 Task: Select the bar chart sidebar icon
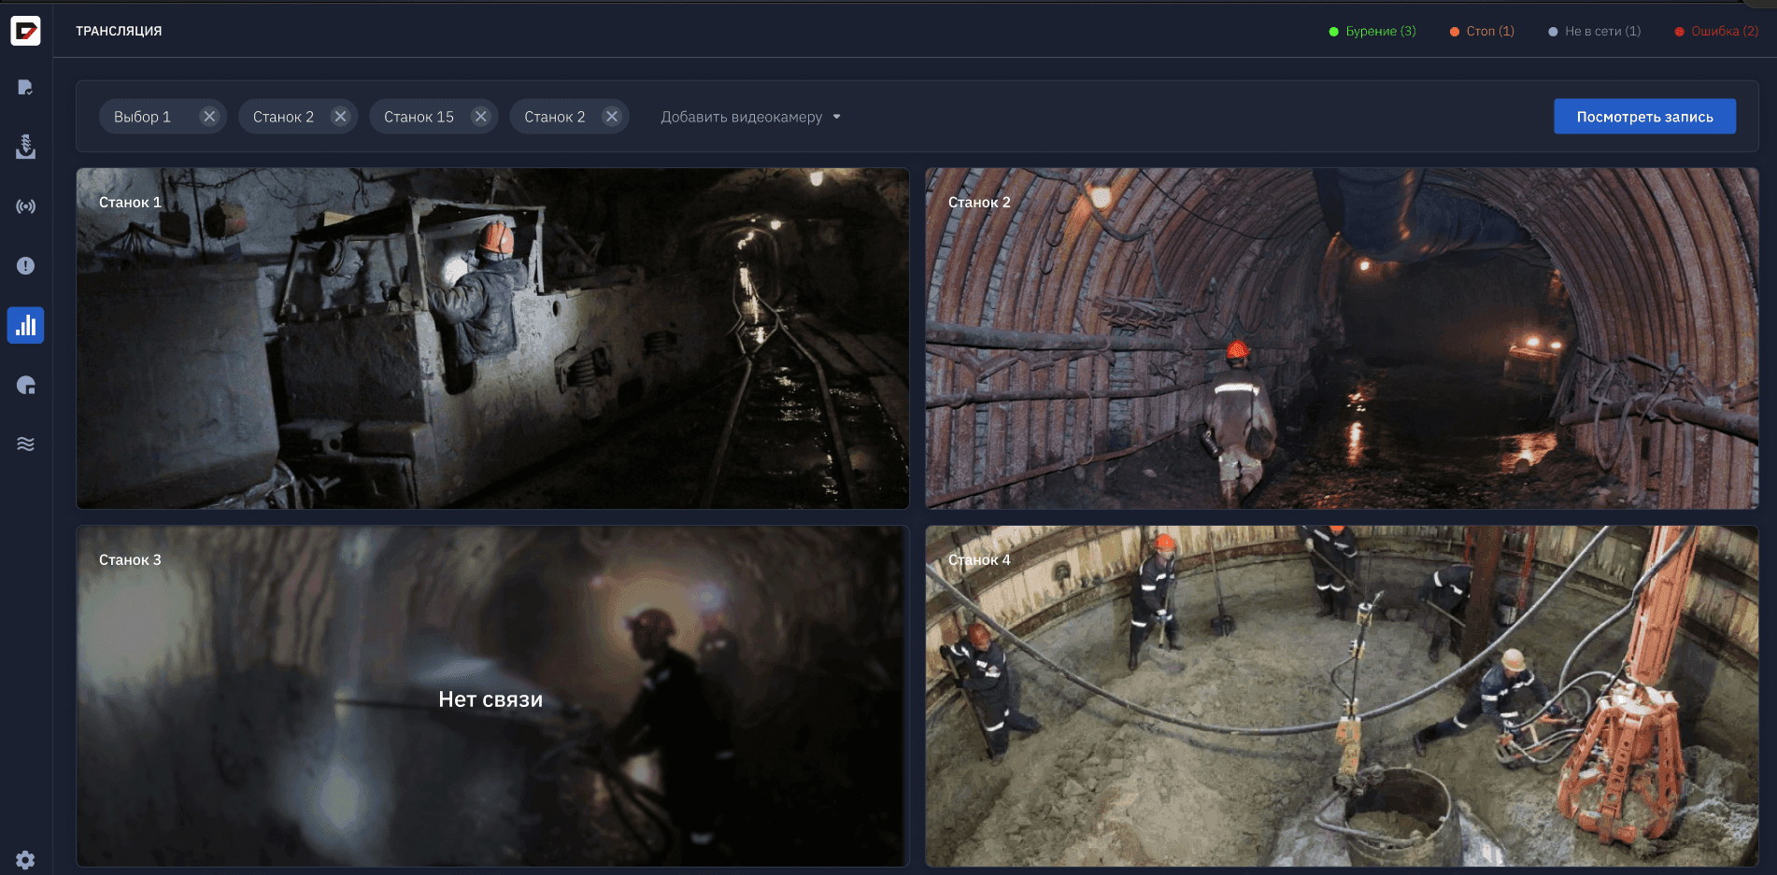click(x=25, y=326)
